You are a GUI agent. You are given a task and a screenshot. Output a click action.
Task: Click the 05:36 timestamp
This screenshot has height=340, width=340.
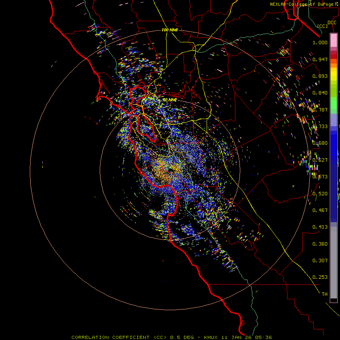(x=263, y=337)
